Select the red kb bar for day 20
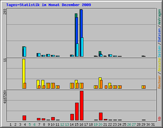The image size is (163, 128). tap(101, 116)
